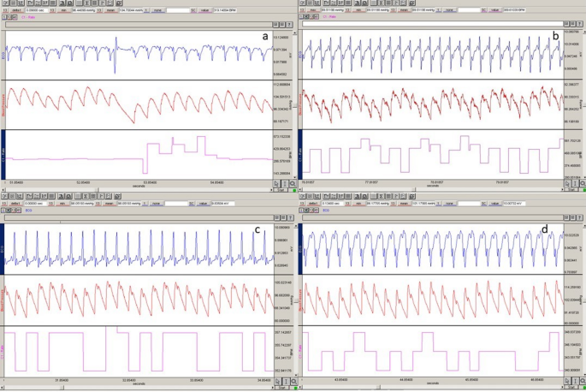Open the 'SC' channel selector in panel a
The height and width of the screenshot is (392, 586).
point(193,10)
